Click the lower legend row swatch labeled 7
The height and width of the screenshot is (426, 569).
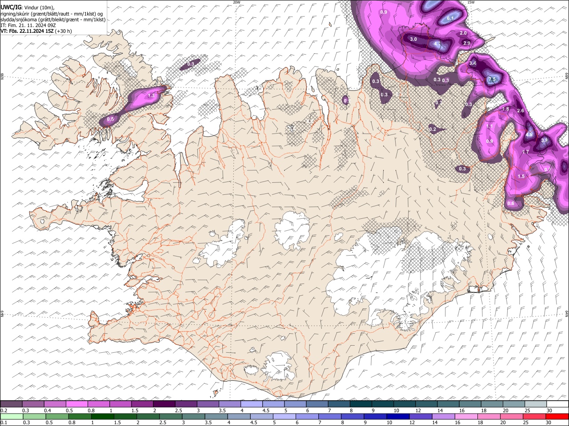click(330, 417)
